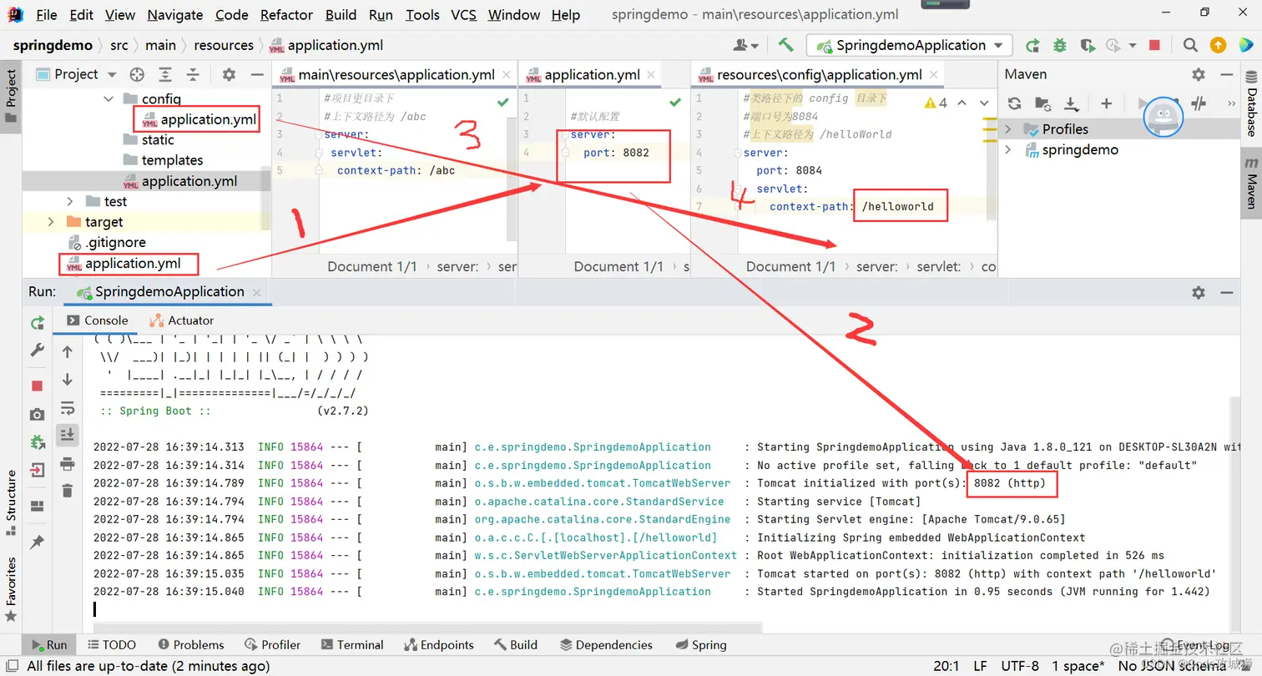Viewport: 1262px width, 676px height.
Task: Open the Dependencies tool window
Action: click(x=606, y=645)
